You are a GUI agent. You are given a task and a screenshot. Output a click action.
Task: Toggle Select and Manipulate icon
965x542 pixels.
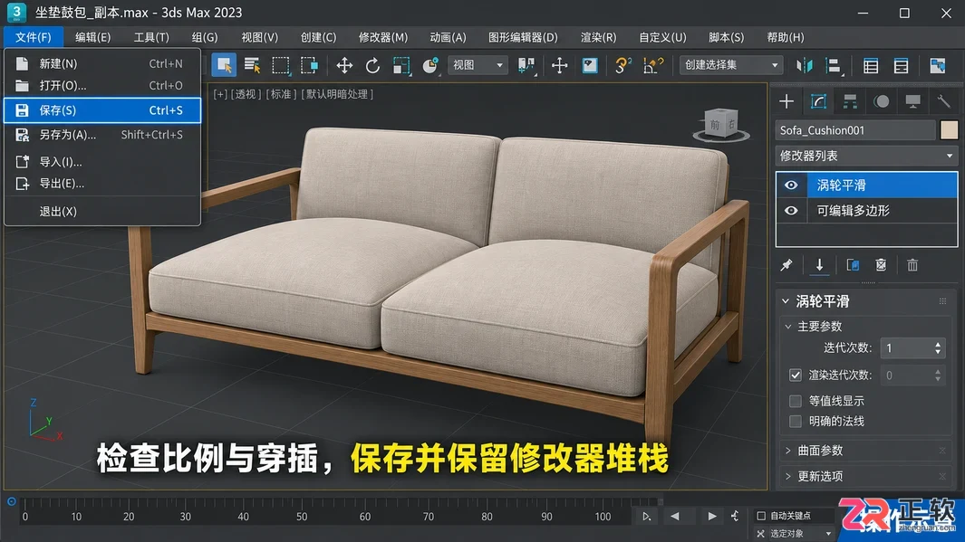tap(559, 65)
